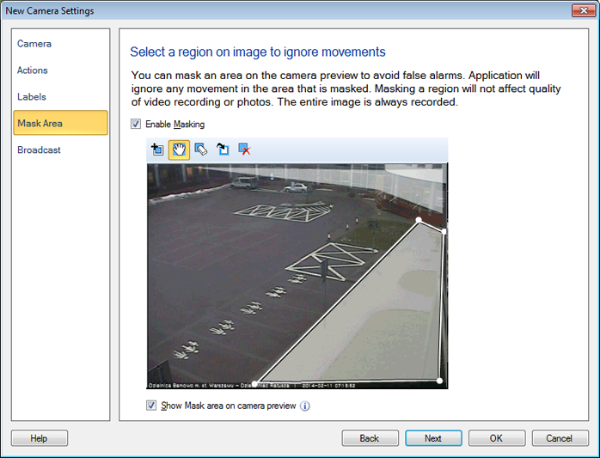This screenshot has height=458, width=600.
Task: Uncheck Show Mask area on camera preview
Action: [152, 406]
